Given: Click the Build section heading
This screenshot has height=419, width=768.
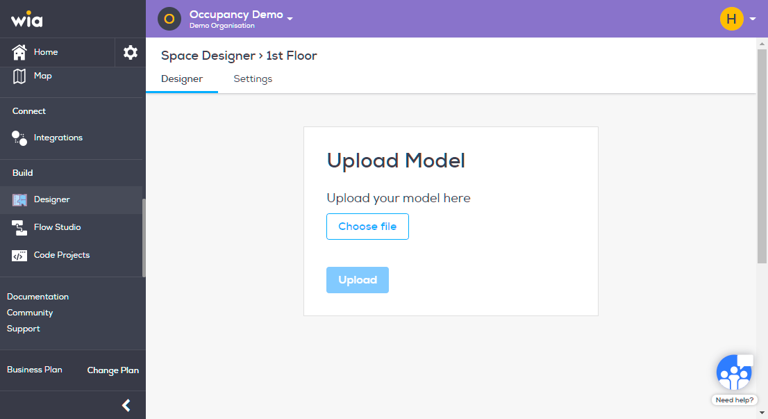Looking at the screenshot, I should 22,173.
